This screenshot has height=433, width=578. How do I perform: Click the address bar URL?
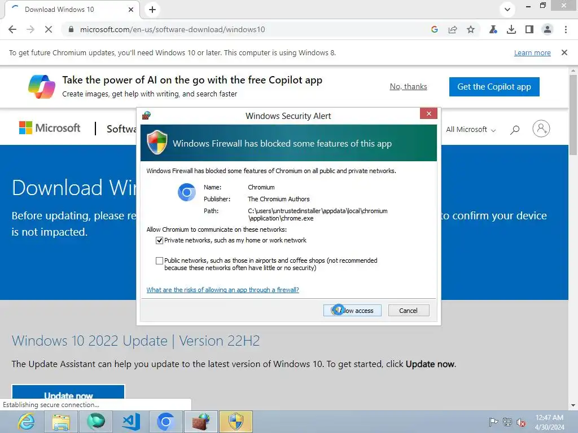[x=173, y=29]
